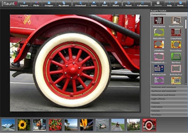188x133 pixels.
Task: Reset the image using the Reset icon
Action: 128,4
